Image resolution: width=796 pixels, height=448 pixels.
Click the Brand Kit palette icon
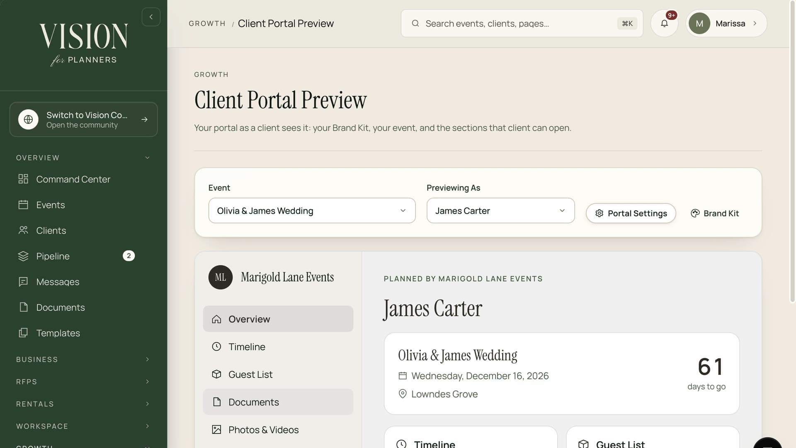[695, 213]
